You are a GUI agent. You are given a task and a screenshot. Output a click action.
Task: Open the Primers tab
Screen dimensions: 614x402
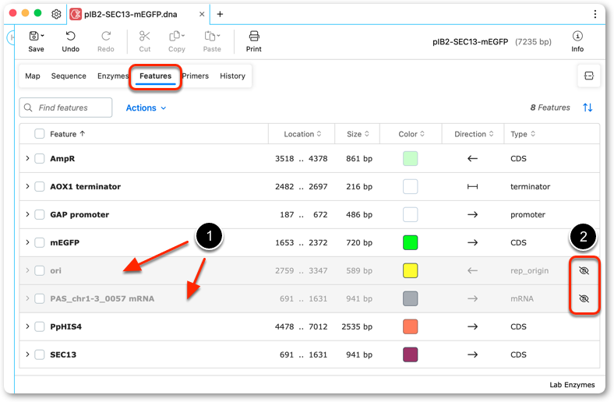(196, 76)
